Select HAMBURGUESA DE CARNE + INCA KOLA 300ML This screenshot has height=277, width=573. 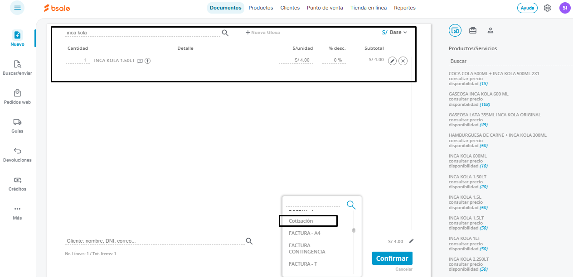pyautogui.click(x=498, y=135)
